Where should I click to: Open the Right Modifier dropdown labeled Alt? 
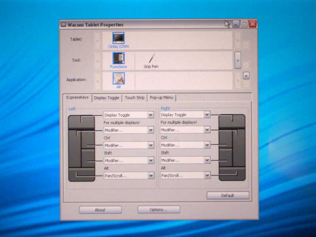[x=185, y=160]
